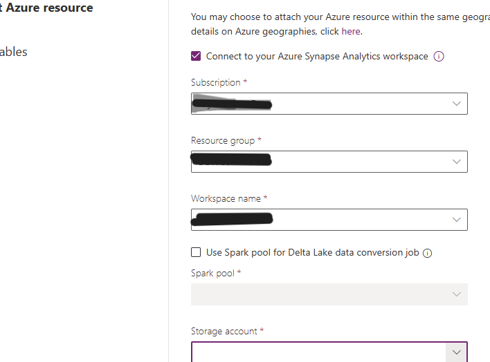Click the Storage account chevron button
Screen dimensions: 490x362
point(457,352)
